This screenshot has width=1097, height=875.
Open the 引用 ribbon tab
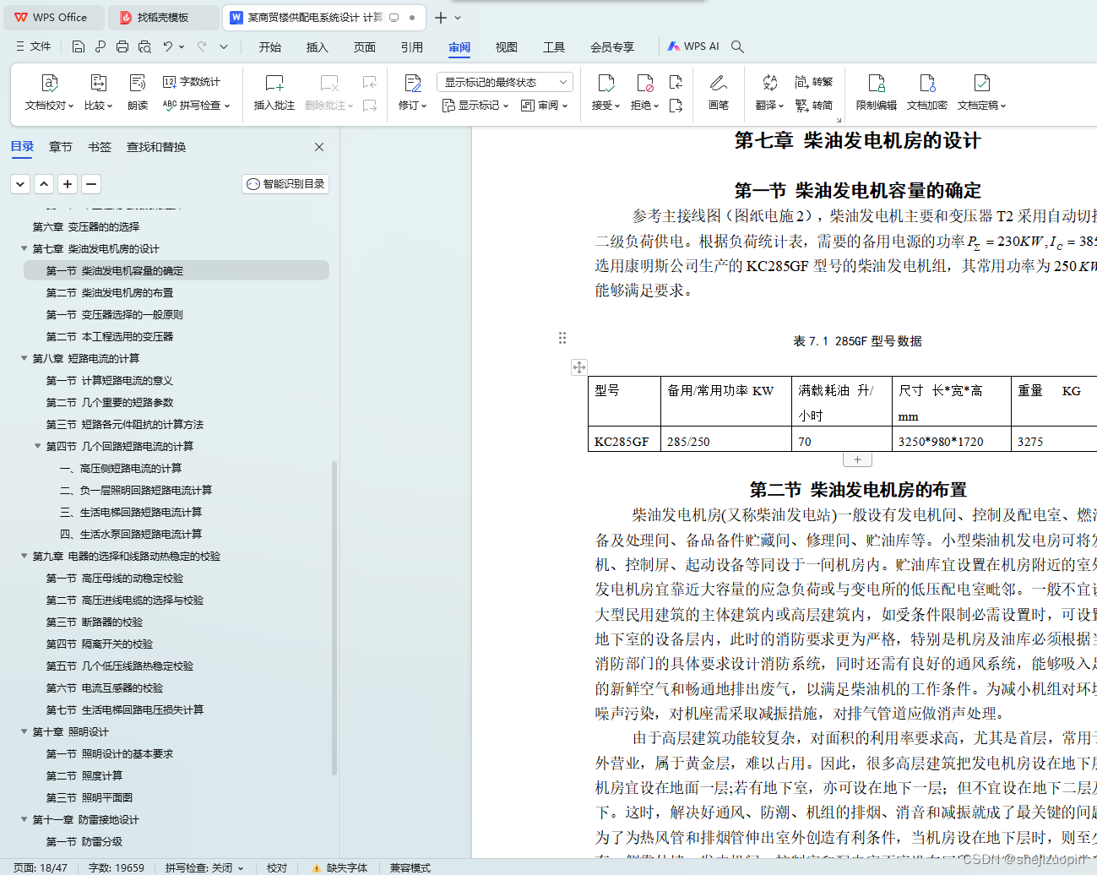pyautogui.click(x=412, y=47)
